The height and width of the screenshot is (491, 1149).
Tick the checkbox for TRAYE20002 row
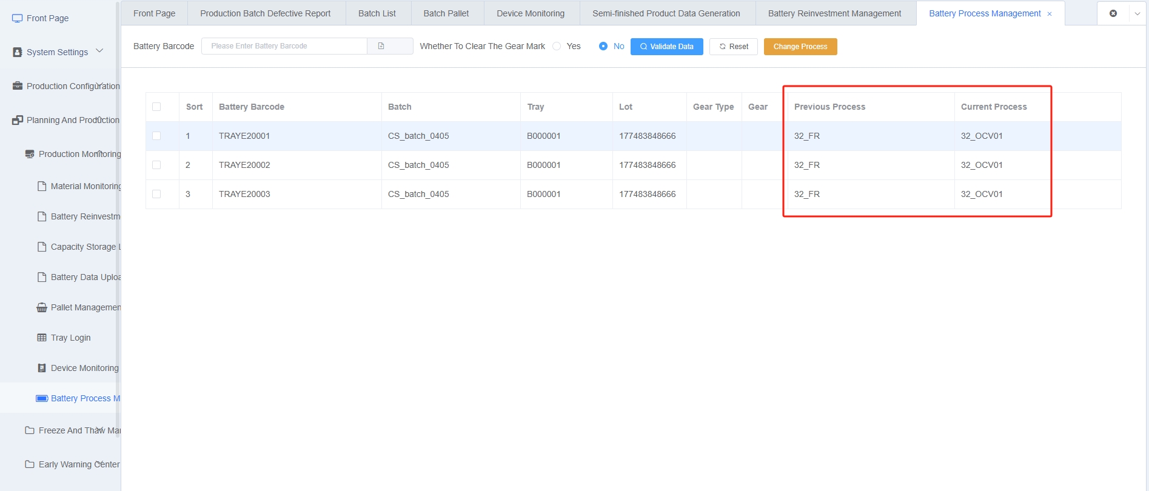(156, 165)
